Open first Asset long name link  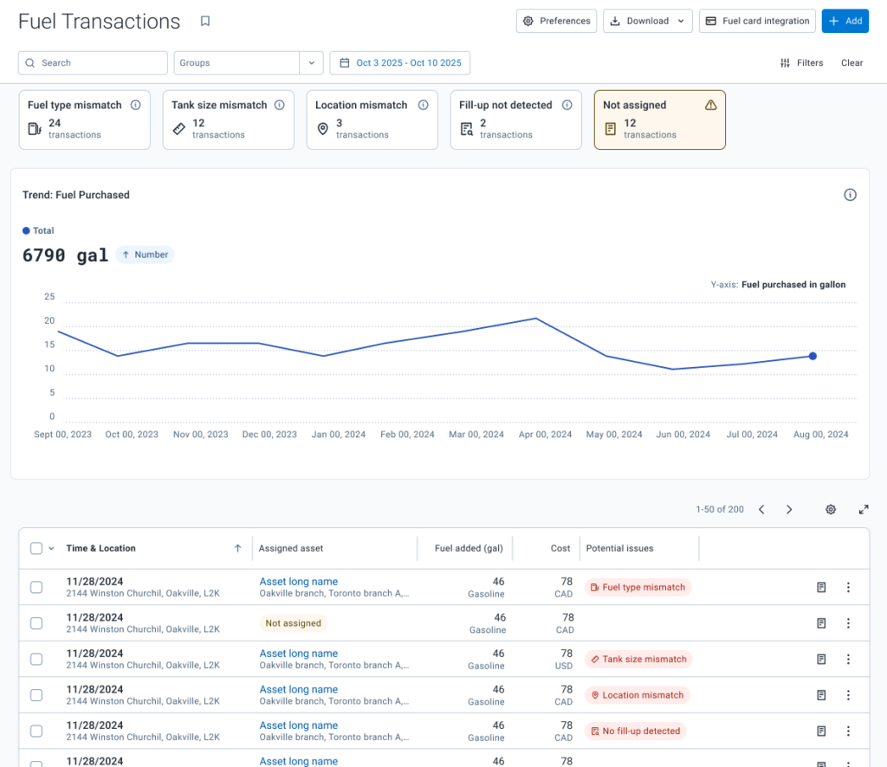coord(299,581)
